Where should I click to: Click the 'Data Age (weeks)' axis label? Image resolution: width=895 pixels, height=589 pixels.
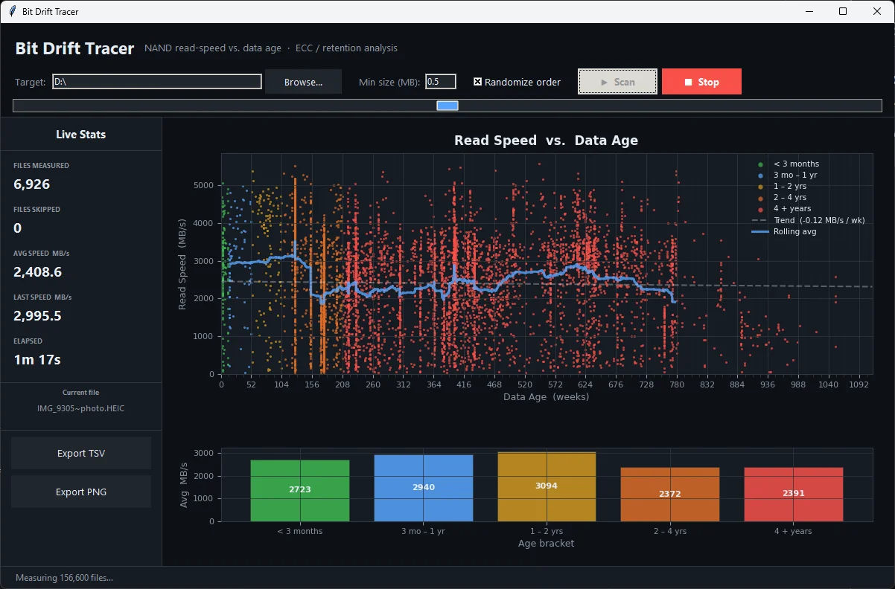coord(547,397)
